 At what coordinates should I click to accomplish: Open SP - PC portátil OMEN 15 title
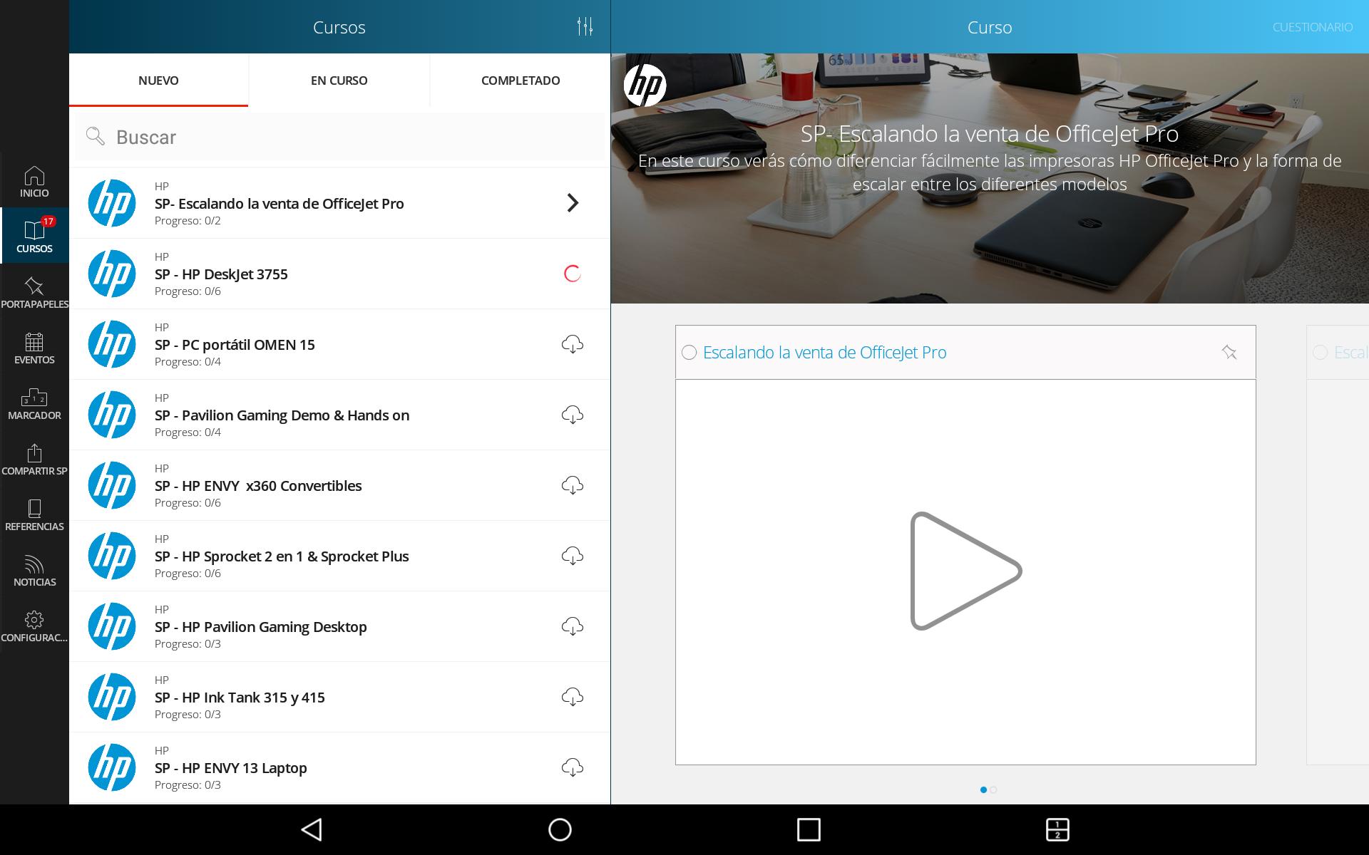pyautogui.click(x=235, y=345)
